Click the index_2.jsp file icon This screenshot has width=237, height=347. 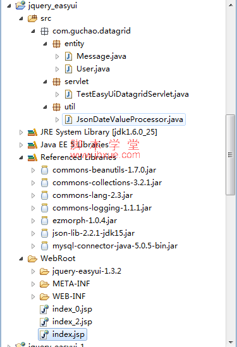pos(44,322)
